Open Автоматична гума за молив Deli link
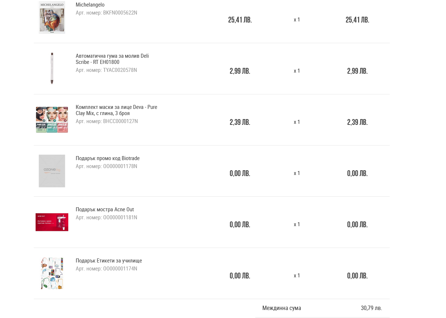Screen dimensions: 446x318 point(112,59)
